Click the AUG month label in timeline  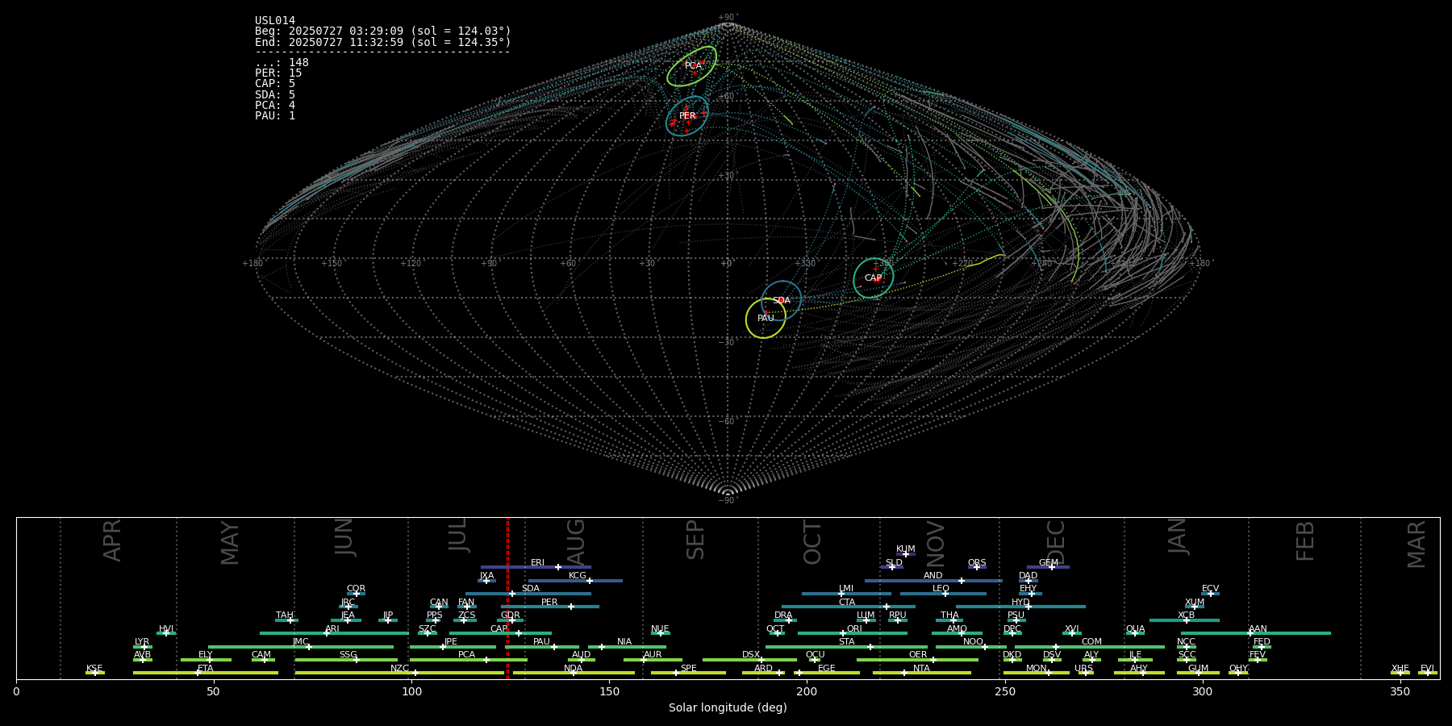pyautogui.click(x=576, y=541)
